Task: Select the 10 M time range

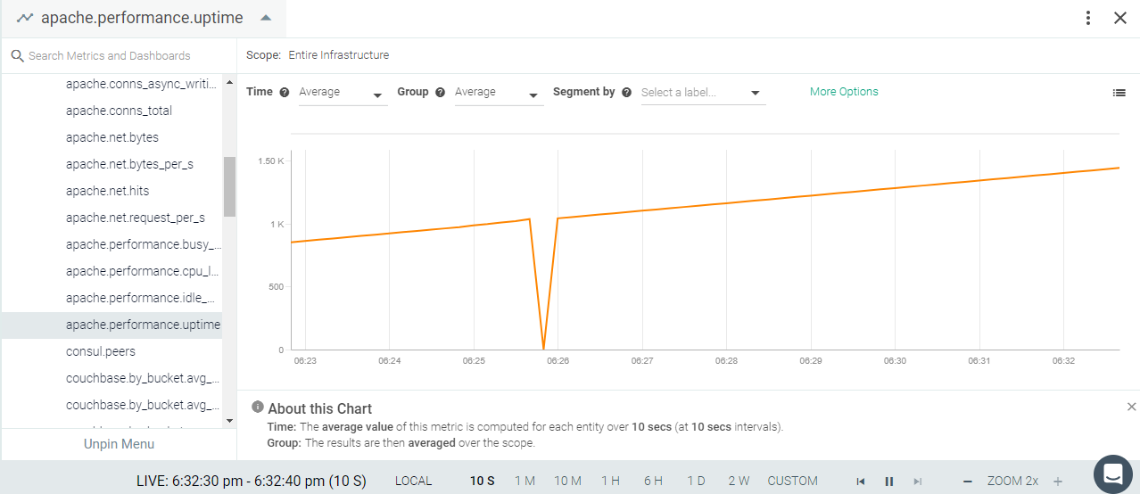Action: (x=567, y=481)
